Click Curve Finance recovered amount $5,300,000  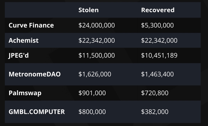coord(157,25)
